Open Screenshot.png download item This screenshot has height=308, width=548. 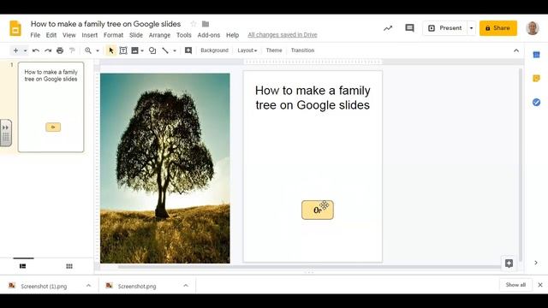coord(137,286)
